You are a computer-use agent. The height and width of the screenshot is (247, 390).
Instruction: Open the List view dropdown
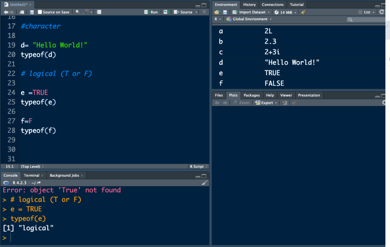tap(367, 12)
